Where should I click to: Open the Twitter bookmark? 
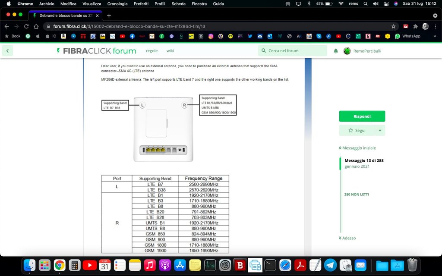250,36
